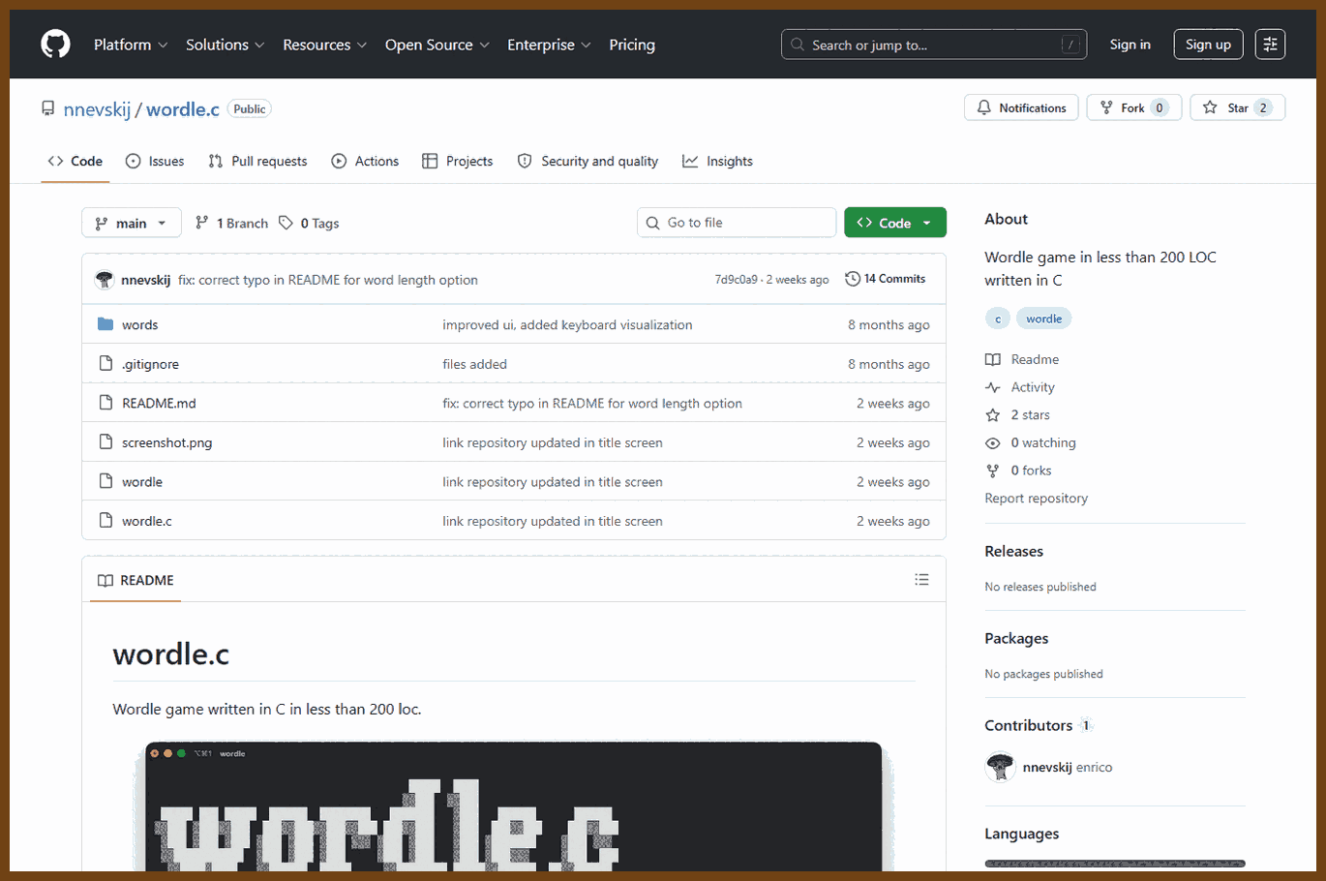Image resolution: width=1326 pixels, height=881 pixels.
Task: Click the words folder icon
Action: [x=105, y=323]
